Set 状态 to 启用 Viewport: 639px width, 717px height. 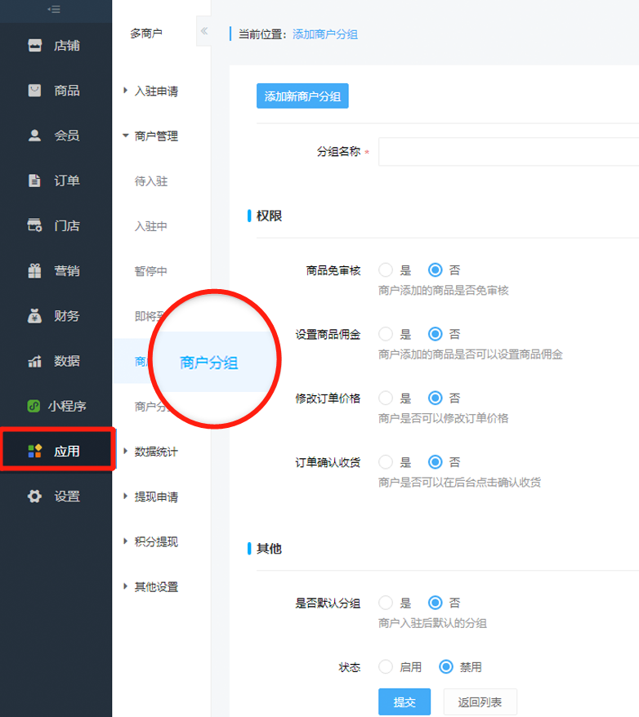point(386,667)
